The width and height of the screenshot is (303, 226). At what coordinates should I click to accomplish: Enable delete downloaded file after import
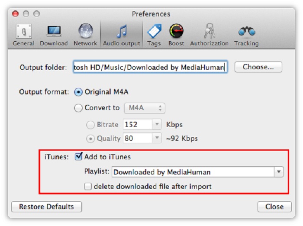88,187
